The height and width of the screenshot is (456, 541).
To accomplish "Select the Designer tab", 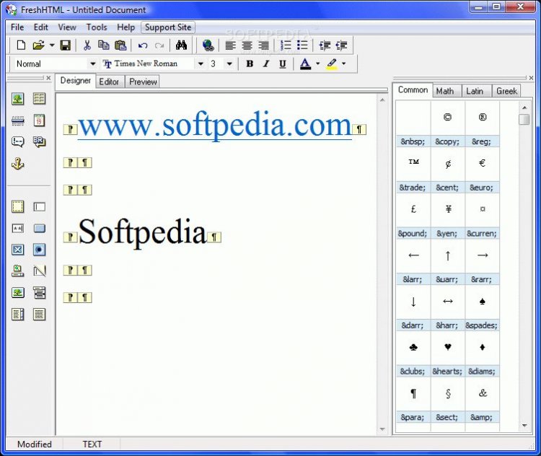I will tap(76, 81).
